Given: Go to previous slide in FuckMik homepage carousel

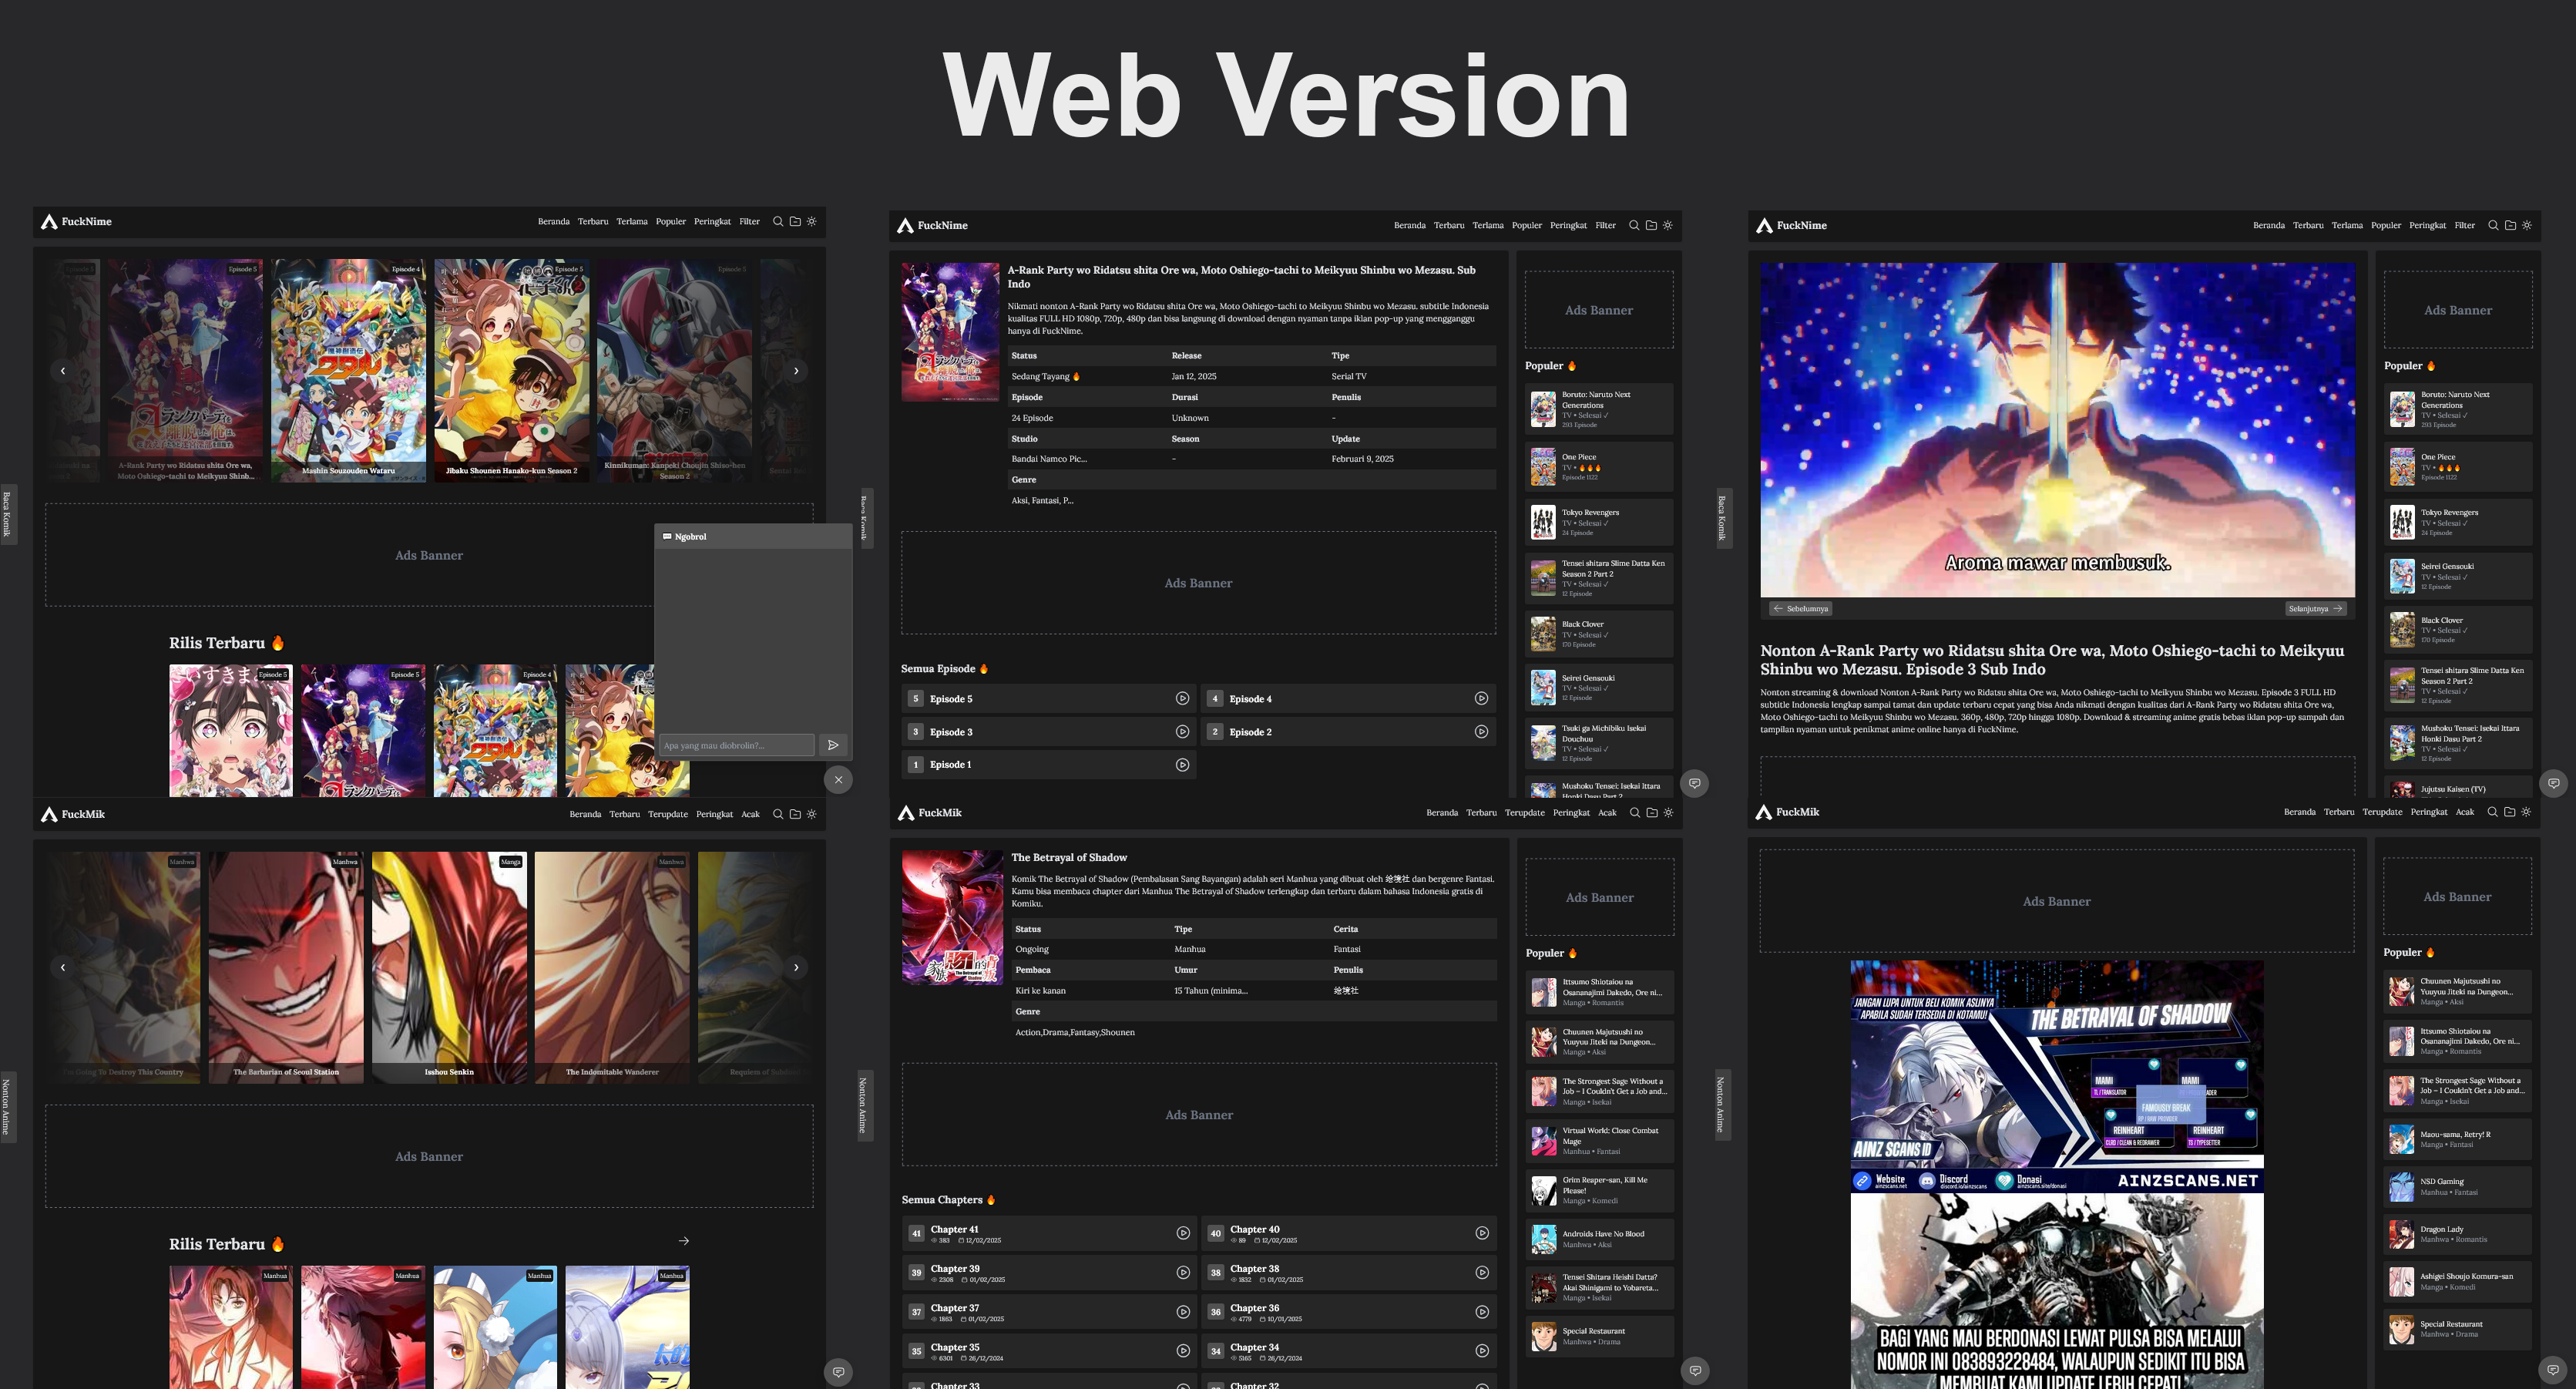Looking at the screenshot, I should point(63,967).
